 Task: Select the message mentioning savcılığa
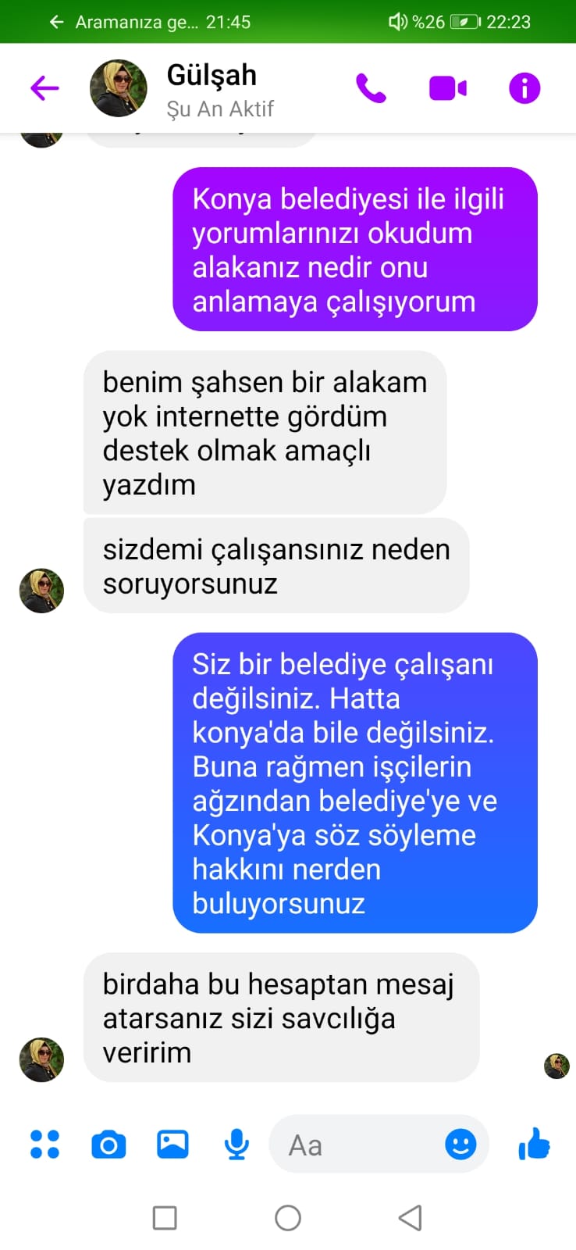tap(281, 1017)
